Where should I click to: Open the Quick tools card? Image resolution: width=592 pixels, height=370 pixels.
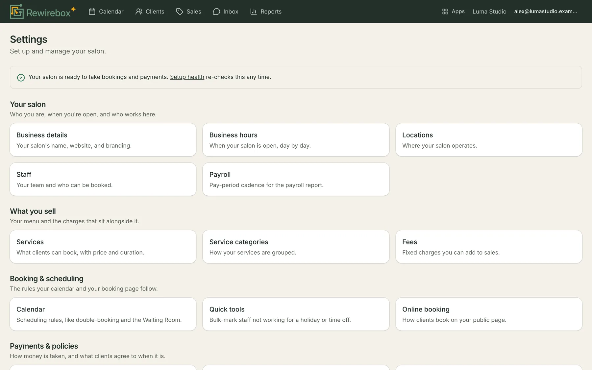tap(296, 314)
